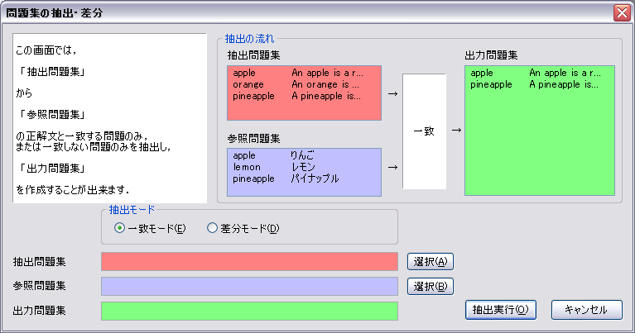Click the arrow right of the red sample box
This screenshot has width=635, height=333.
(392, 93)
